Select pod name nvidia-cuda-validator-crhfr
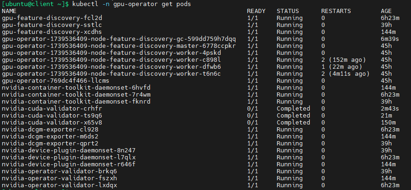 52,109
